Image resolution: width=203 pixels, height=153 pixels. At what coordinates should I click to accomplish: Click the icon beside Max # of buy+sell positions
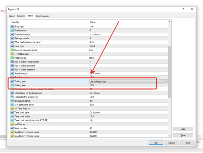12,62
